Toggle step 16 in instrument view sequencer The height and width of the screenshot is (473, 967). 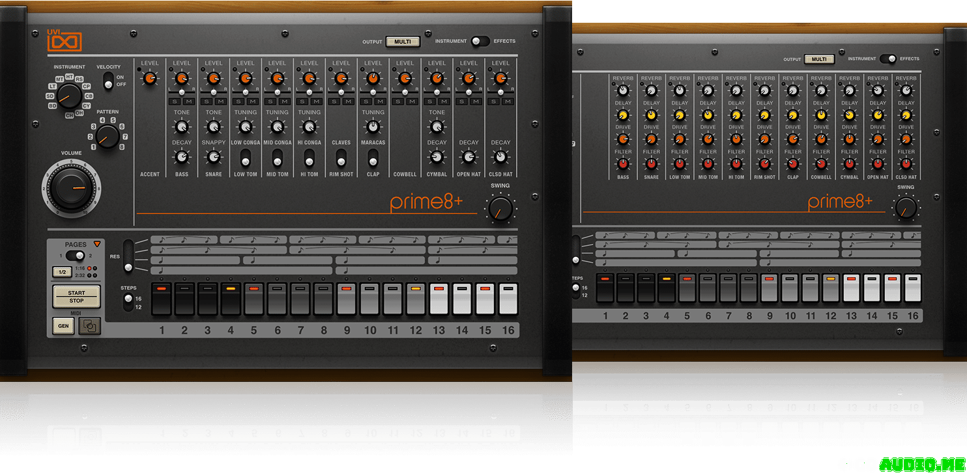pyautogui.click(x=508, y=299)
